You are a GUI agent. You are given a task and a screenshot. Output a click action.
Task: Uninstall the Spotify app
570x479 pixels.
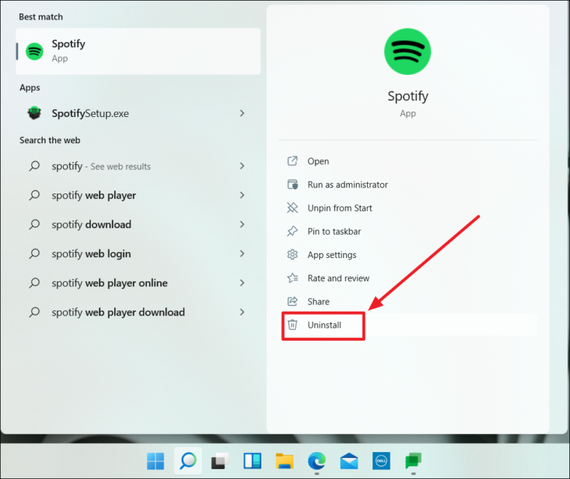pos(409,325)
